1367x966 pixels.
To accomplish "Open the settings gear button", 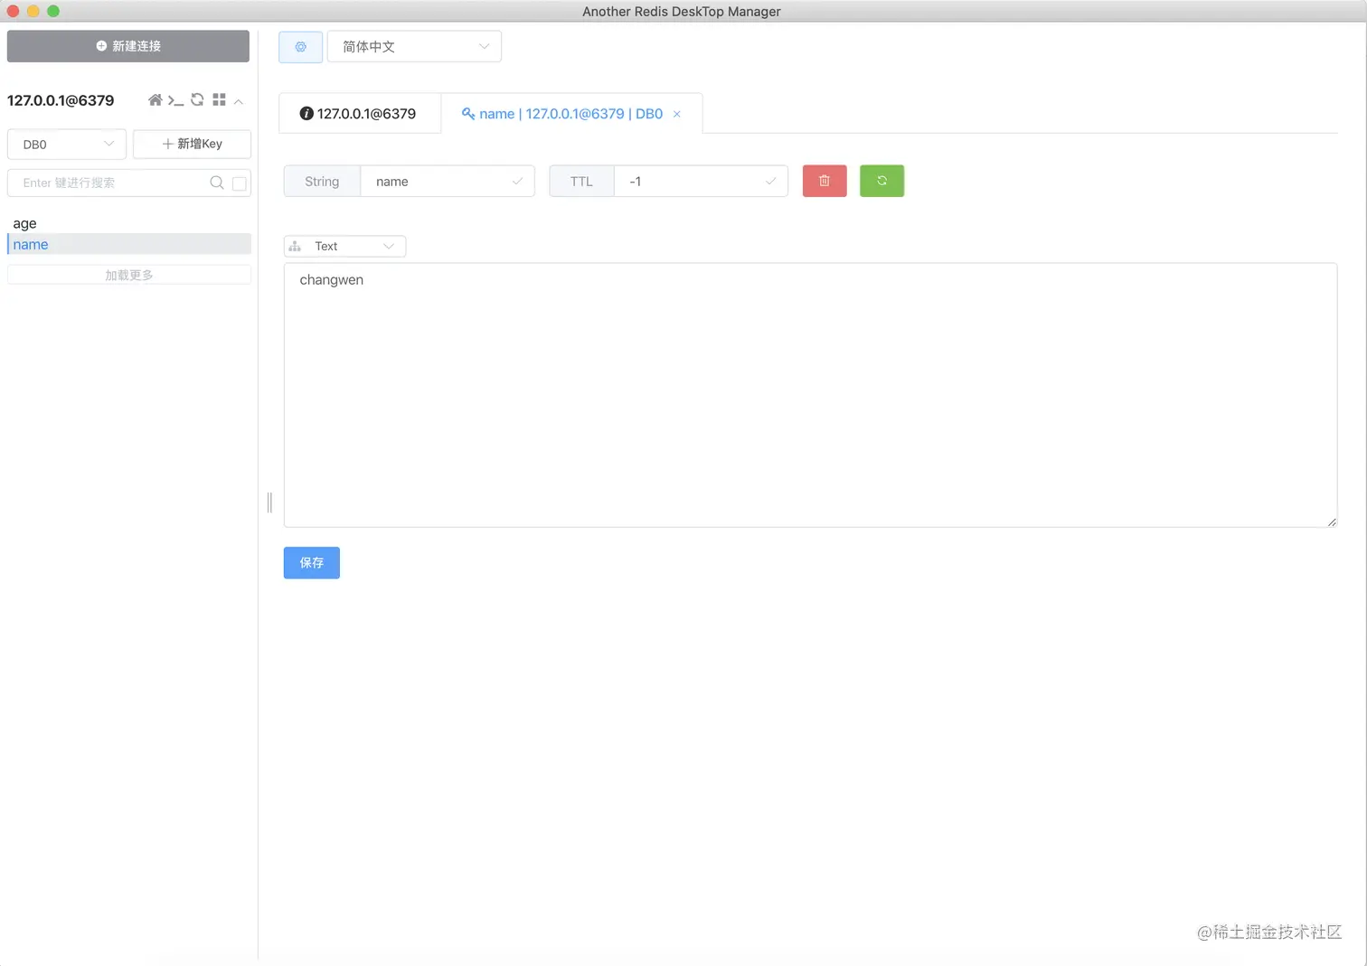I will pyautogui.click(x=301, y=47).
